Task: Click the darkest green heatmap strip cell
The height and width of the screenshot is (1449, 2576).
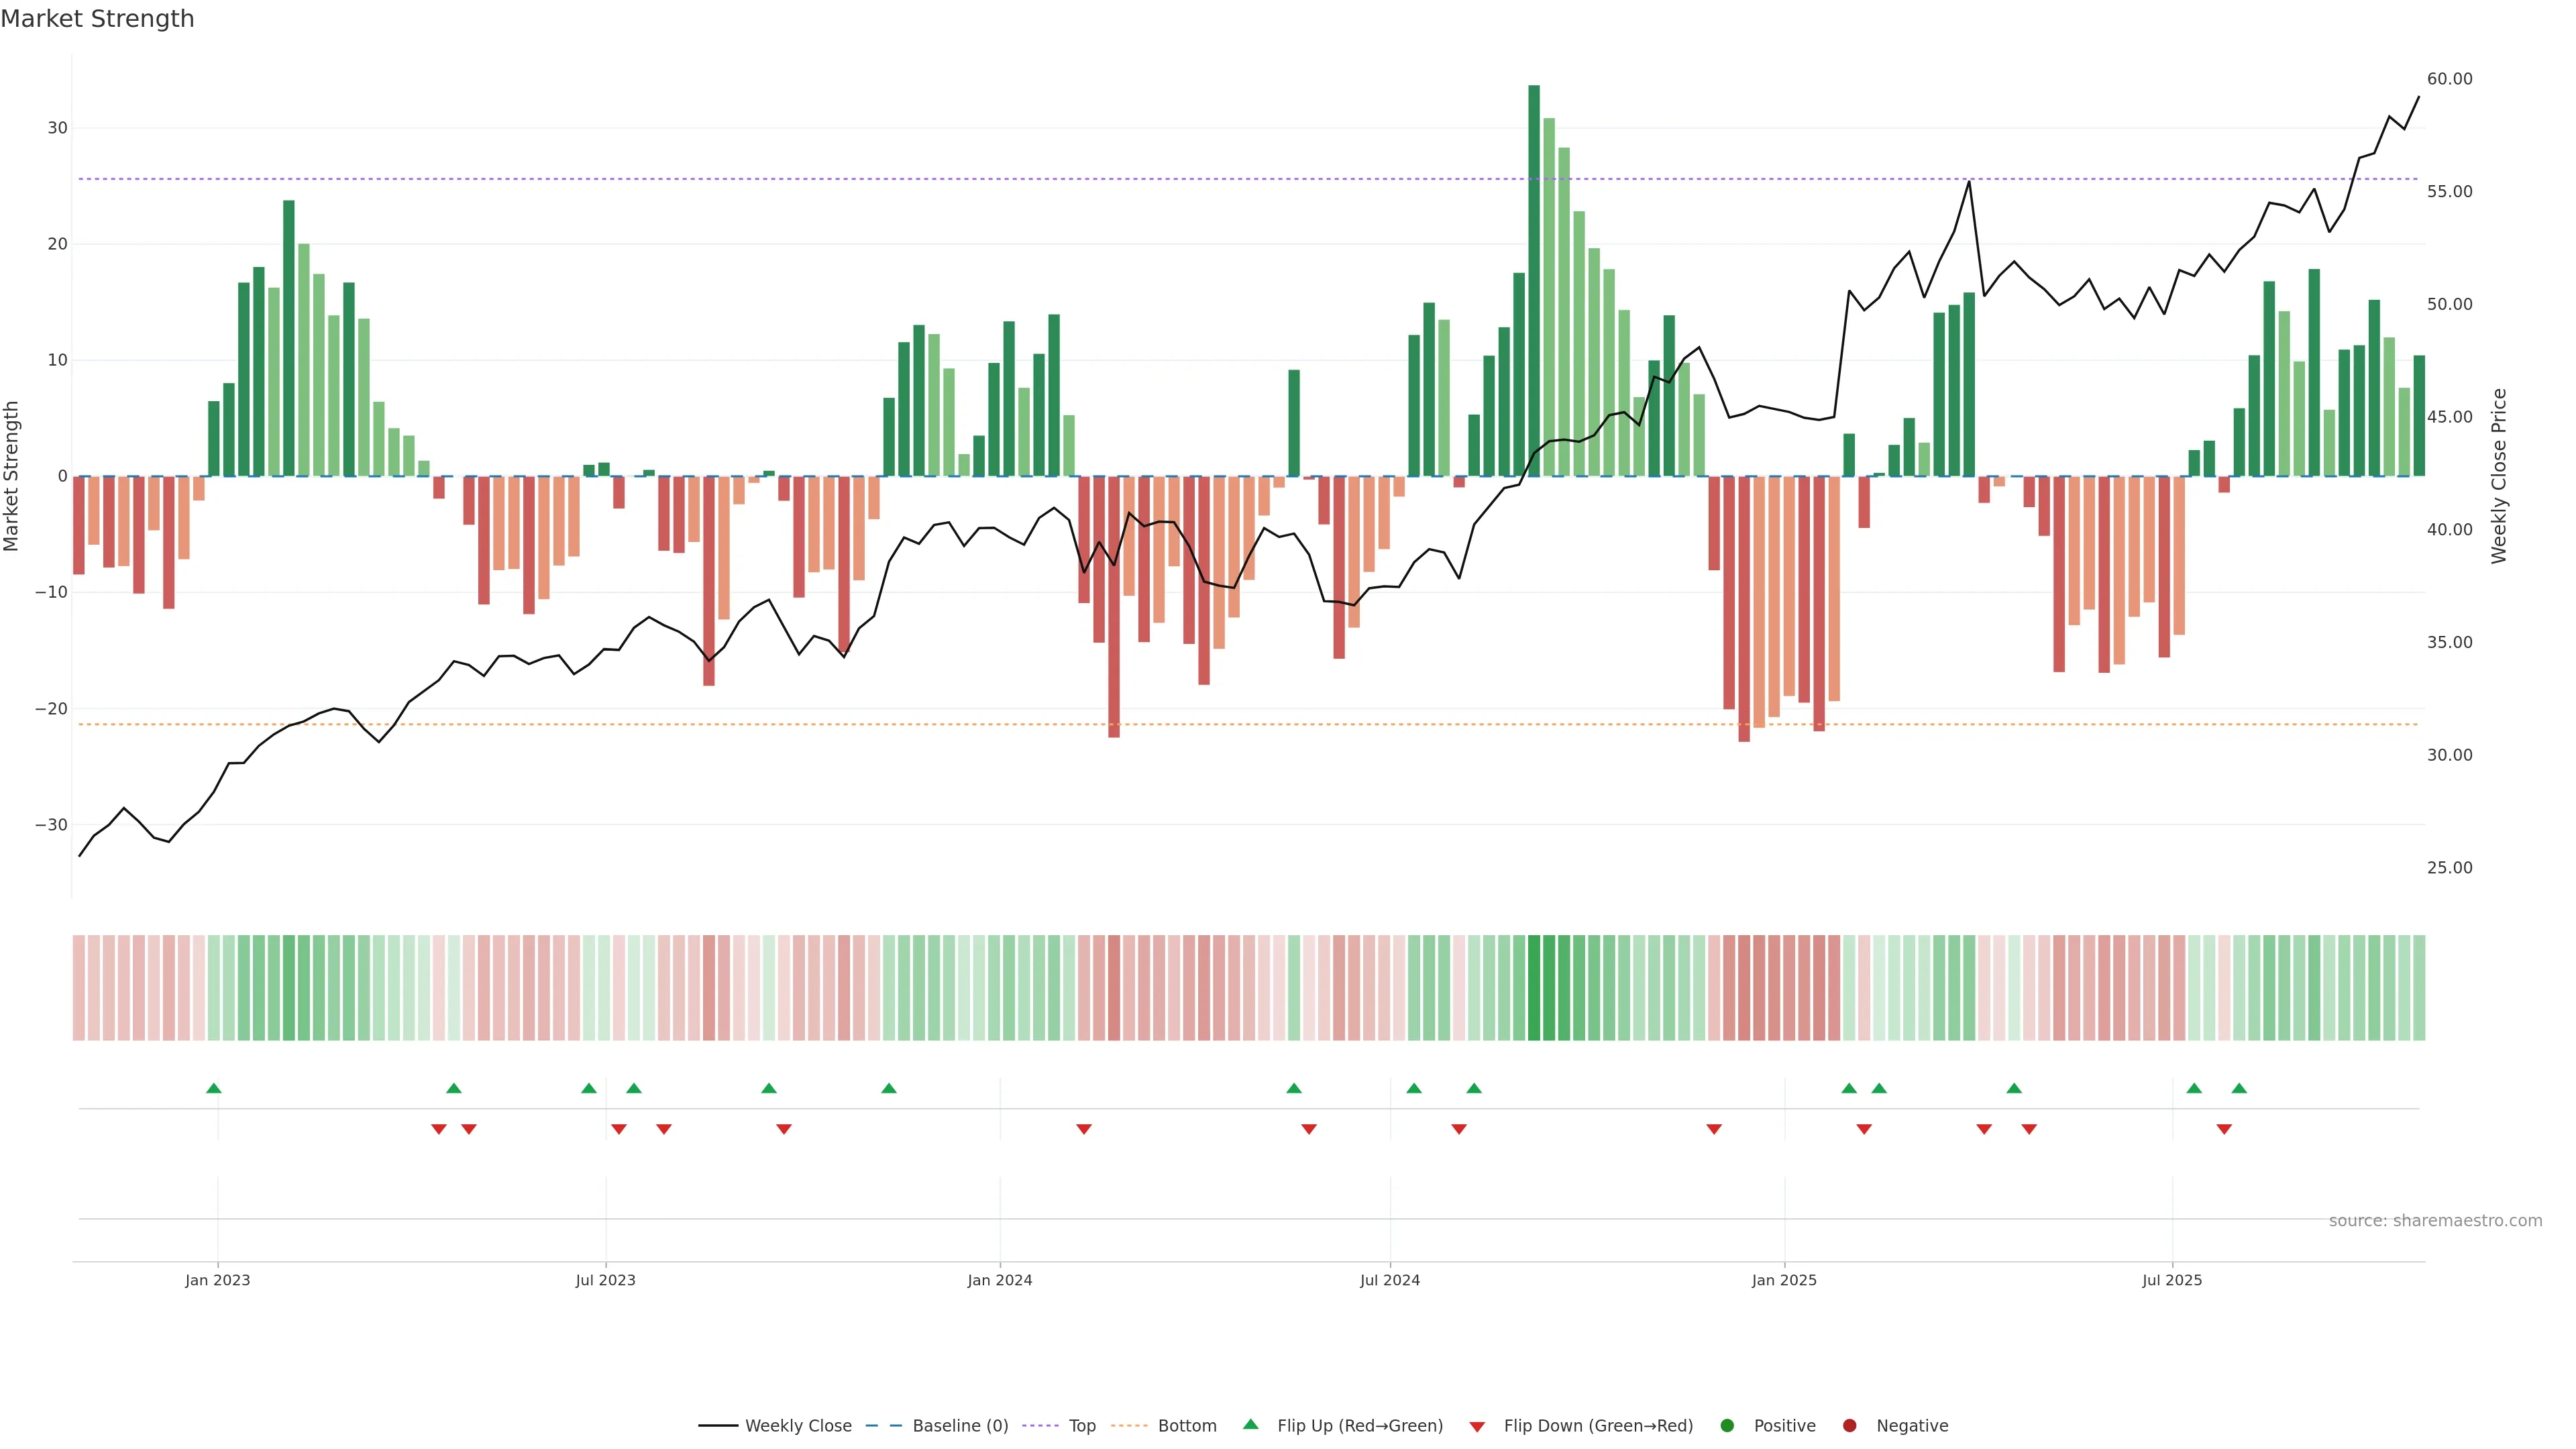Action: click(x=1533, y=987)
